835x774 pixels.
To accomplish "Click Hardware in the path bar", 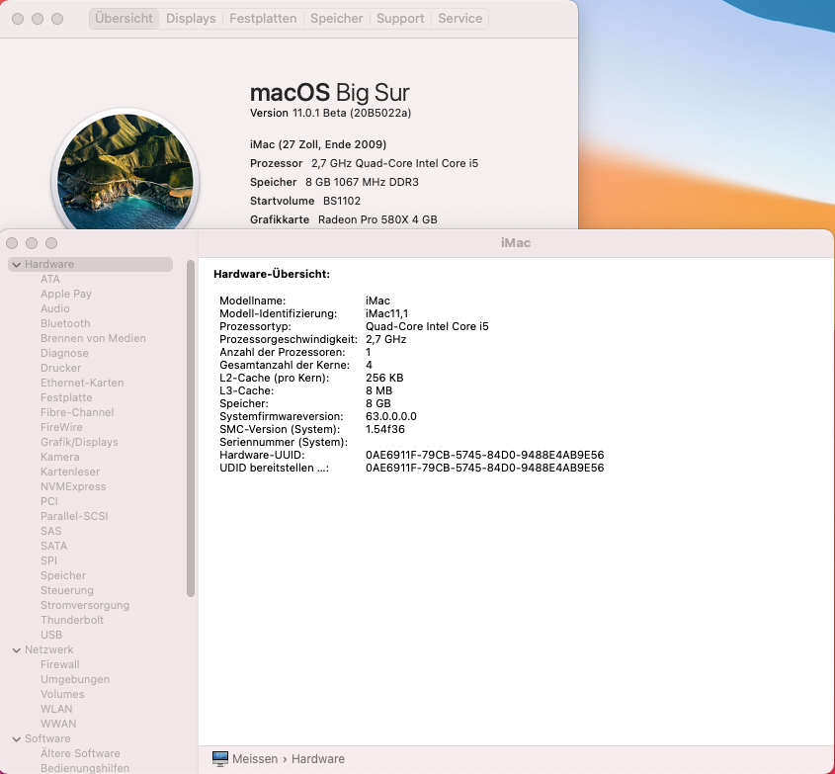I will pyautogui.click(x=318, y=759).
